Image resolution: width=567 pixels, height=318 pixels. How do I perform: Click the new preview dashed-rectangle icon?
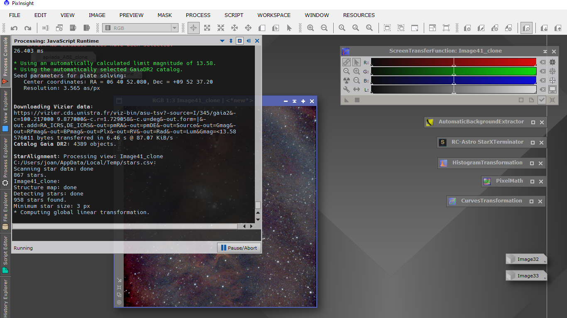tap(387, 28)
